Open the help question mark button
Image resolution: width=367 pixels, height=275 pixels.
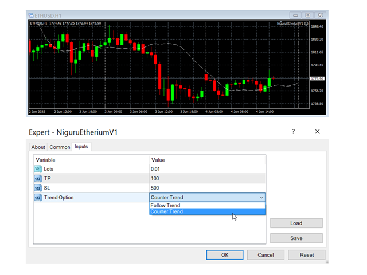coord(293,131)
